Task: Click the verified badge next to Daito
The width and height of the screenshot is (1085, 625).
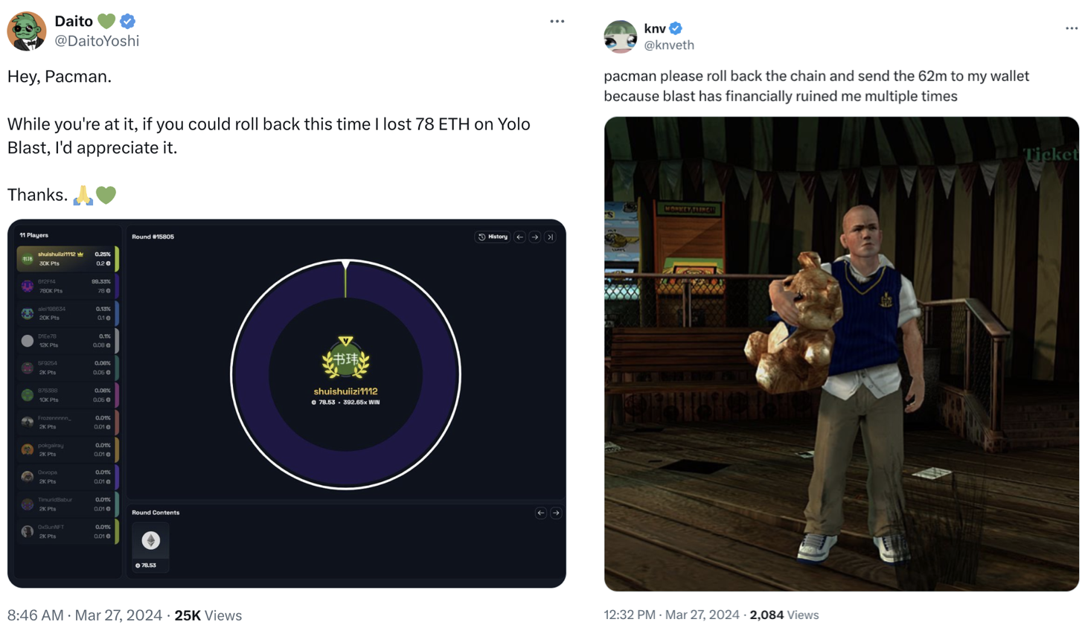Action: tap(128, 22)
